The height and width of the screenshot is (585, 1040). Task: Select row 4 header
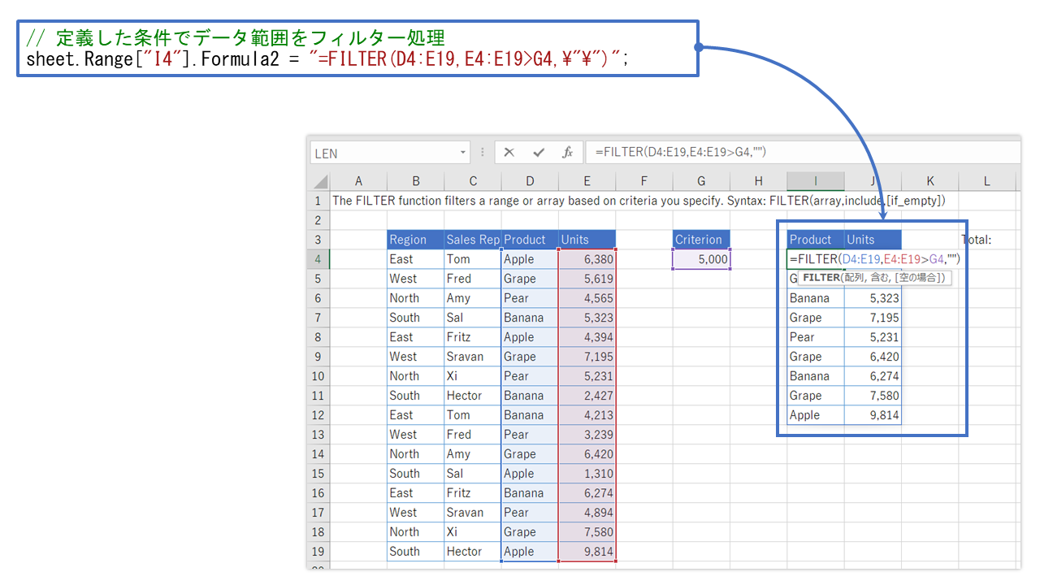pyautogui.click(x=318, y=259)
